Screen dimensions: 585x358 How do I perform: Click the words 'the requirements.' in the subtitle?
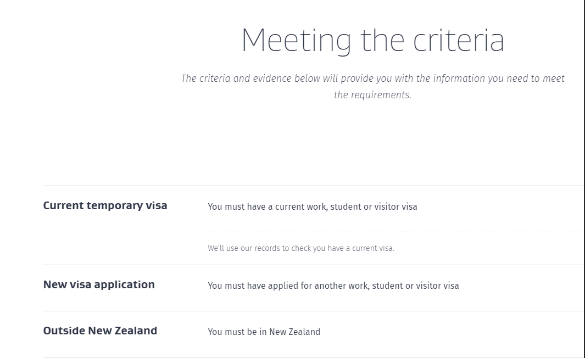[x=373, y=95]
